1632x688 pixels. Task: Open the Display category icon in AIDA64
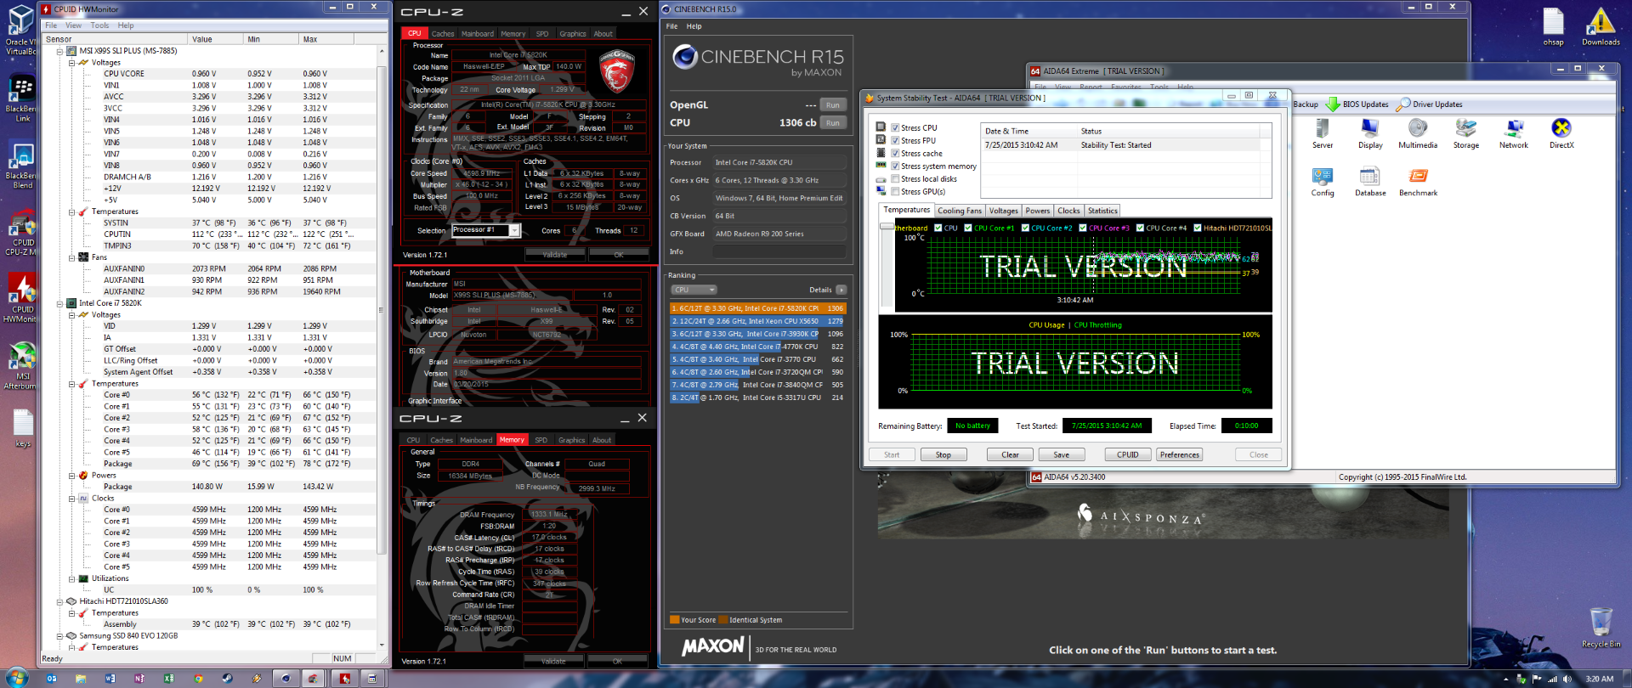(x=1370, y=133)
